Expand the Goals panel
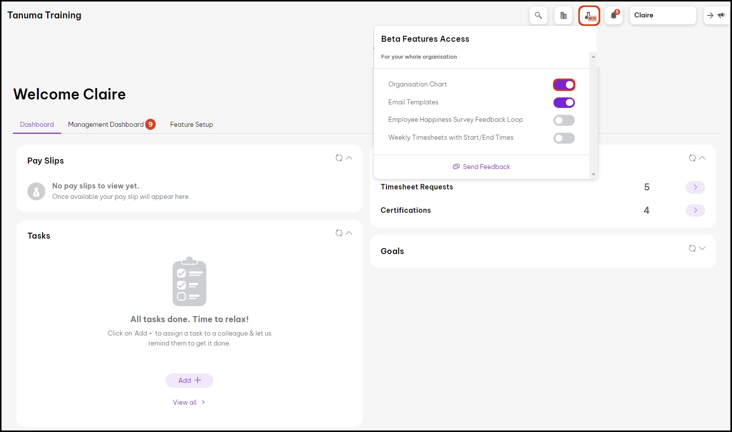732x432 pixels. pos(702,249)
